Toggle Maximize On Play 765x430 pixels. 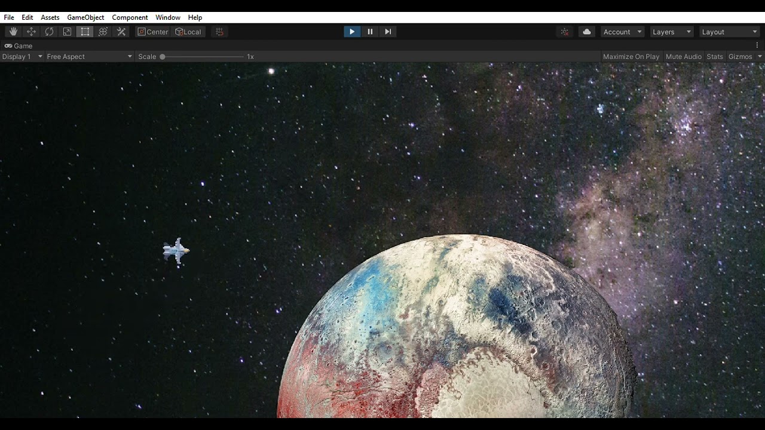(631, 57)
